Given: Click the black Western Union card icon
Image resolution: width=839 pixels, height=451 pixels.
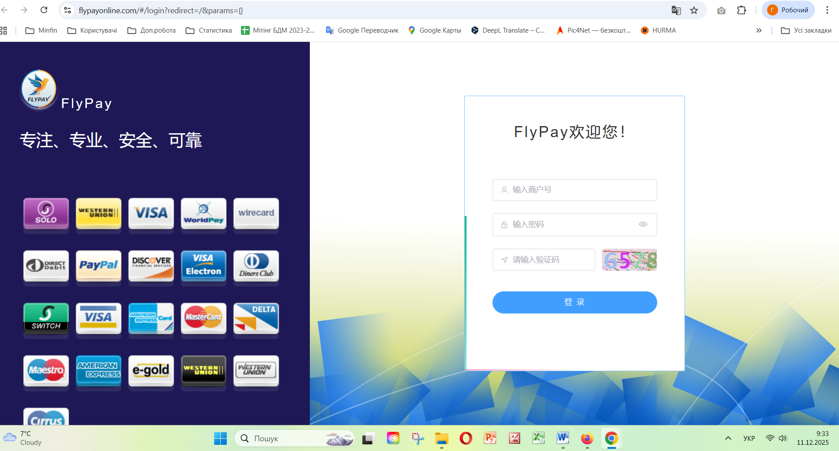Looking at the screenshot, I should [203, 371].
